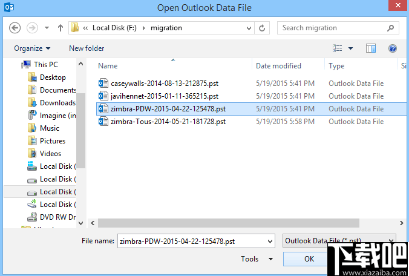Refresh the migration folder
The width and height of the screenshot is (409, 276).
[x=262, y=28]
